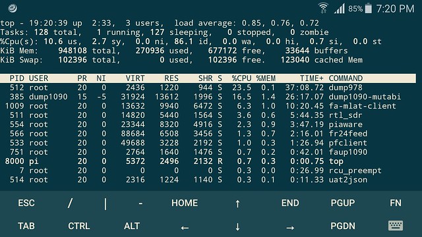Tap the ALT modifier key
The width and height of the screenshot is (422, 237).
[132, 226]
